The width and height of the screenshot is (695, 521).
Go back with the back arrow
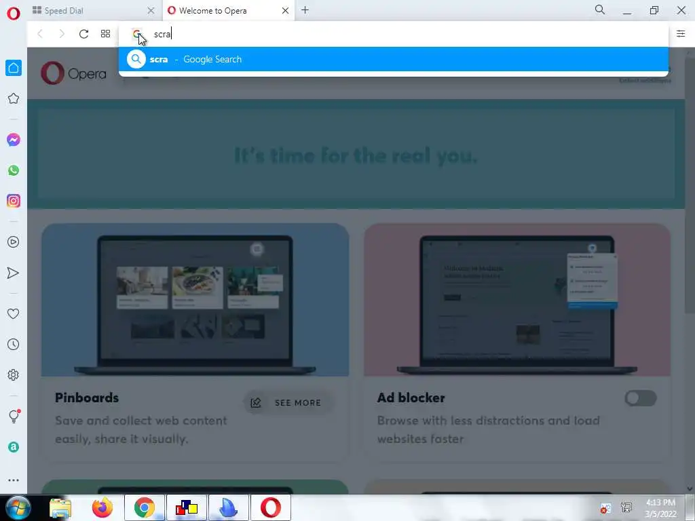[40, 34]
